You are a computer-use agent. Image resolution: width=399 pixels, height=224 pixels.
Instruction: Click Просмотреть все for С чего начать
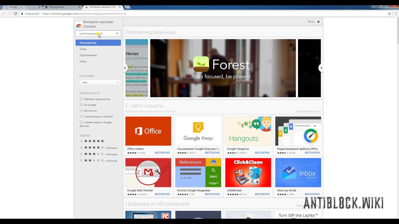click(x=309, y=111)
